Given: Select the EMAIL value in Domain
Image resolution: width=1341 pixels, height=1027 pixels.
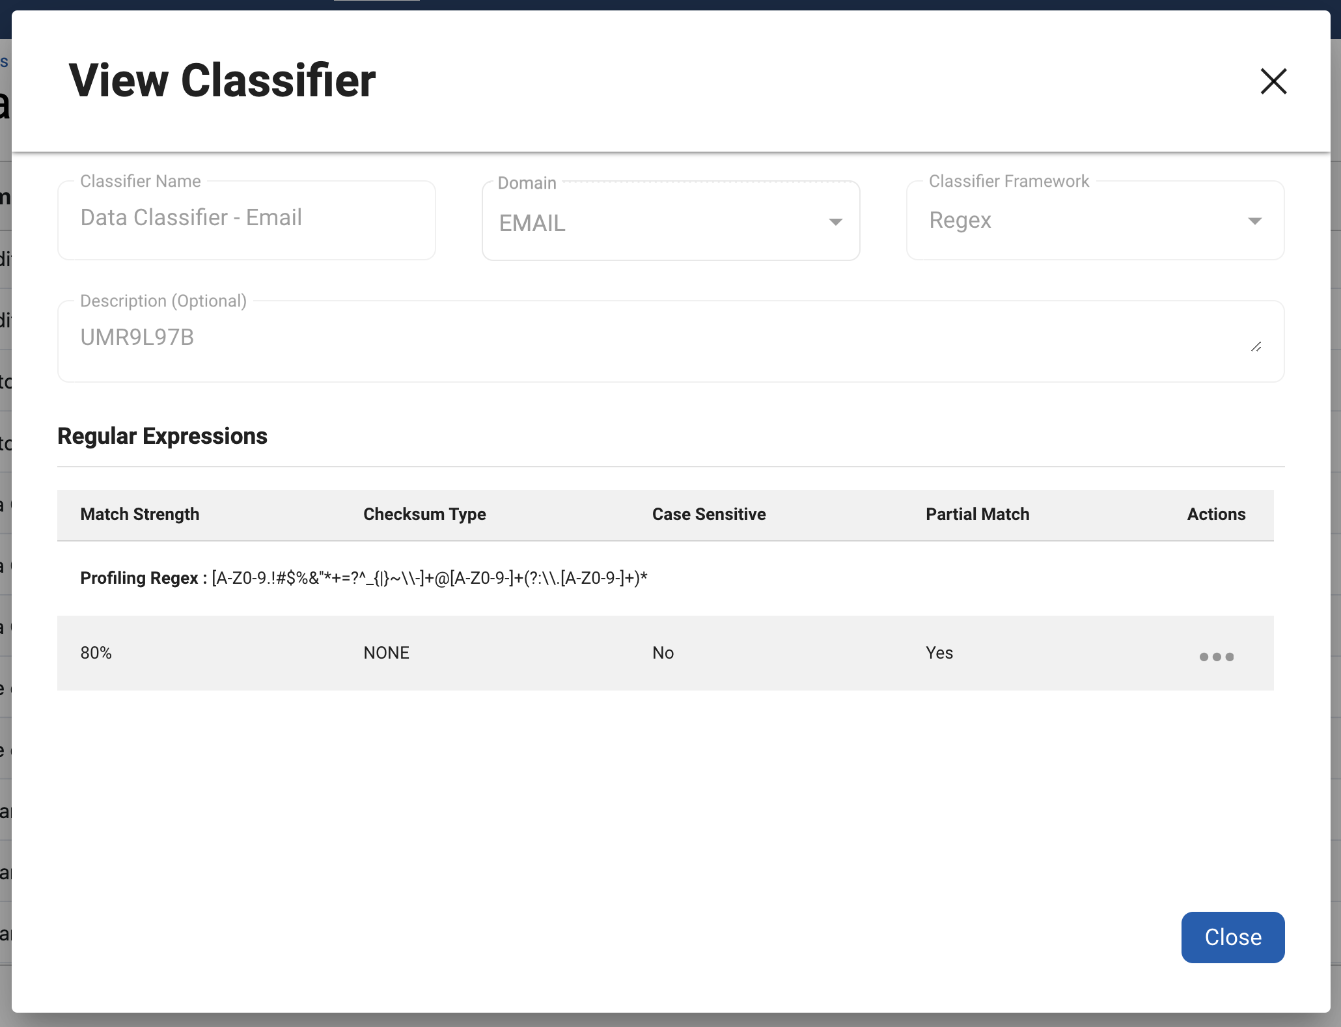Looking at the screenshot, I should click(x=532, y=223).
